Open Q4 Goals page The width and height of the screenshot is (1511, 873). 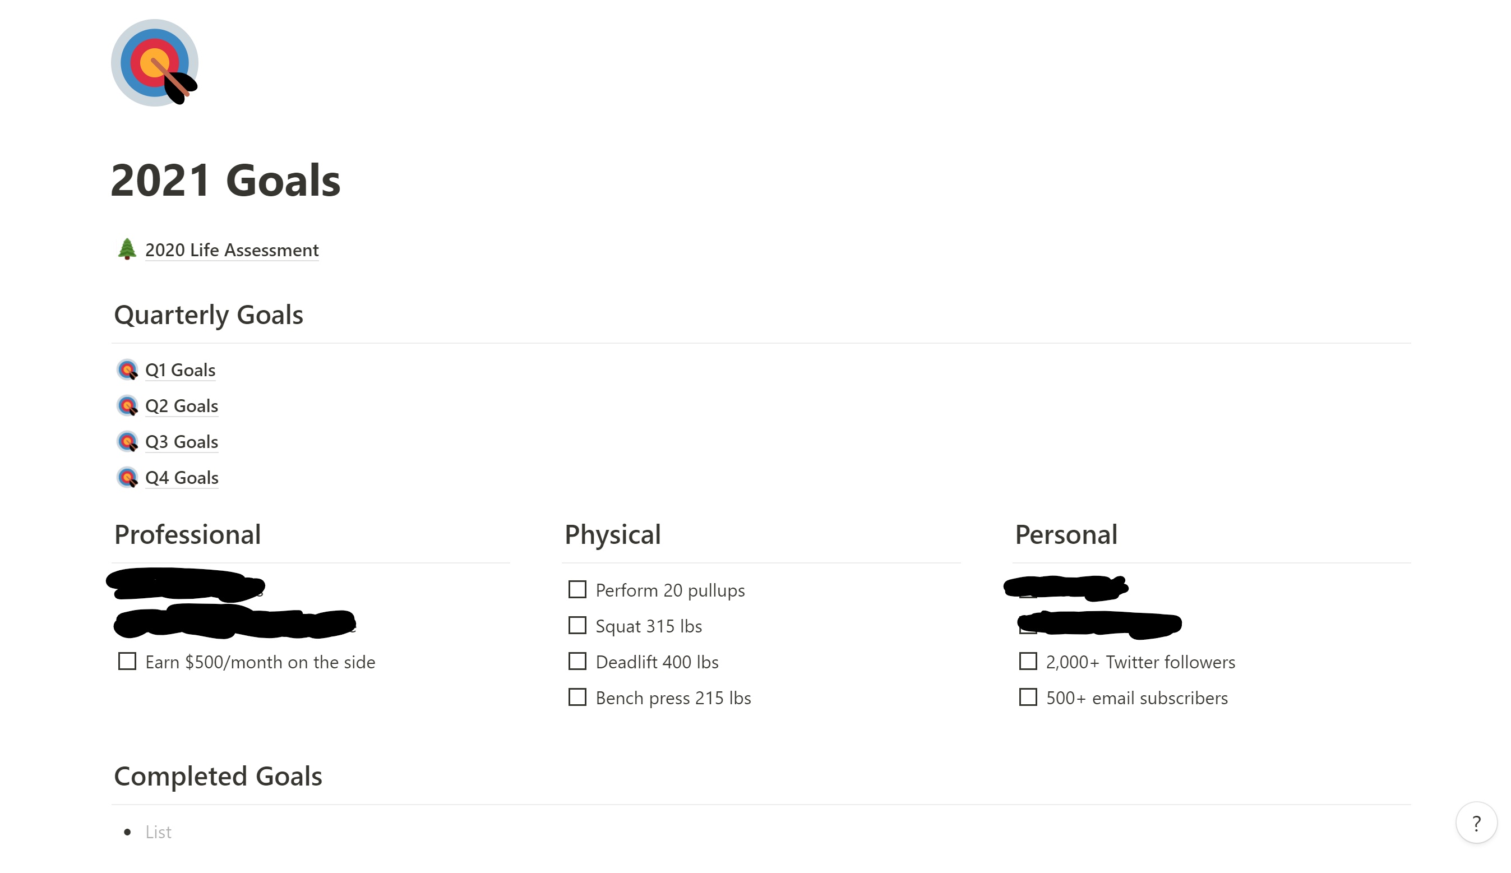coord(182,477)
